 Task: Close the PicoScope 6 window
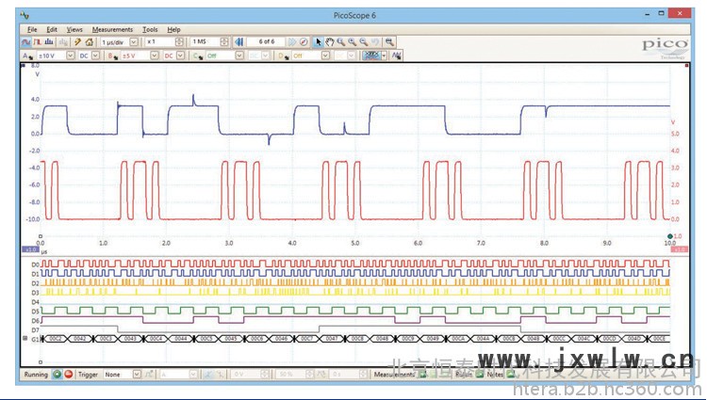point(680,14)
